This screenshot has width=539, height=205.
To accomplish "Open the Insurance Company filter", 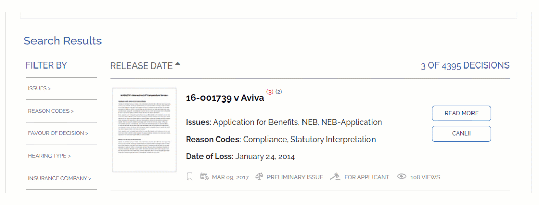I will 59,178.
